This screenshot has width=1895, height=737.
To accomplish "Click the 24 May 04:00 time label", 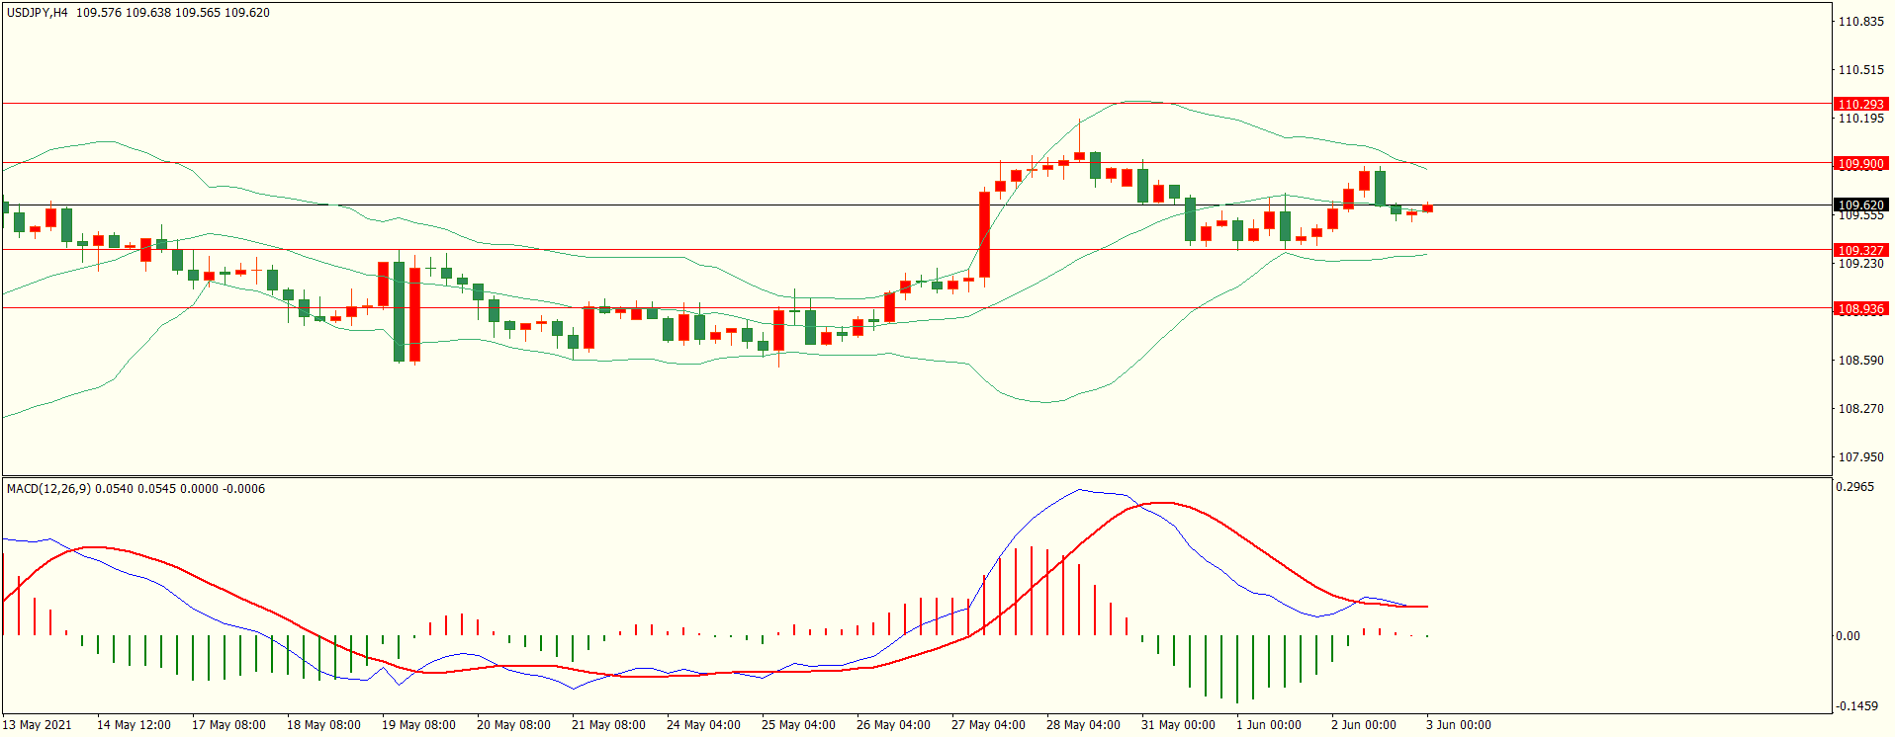I will click(x=703, y=725).
